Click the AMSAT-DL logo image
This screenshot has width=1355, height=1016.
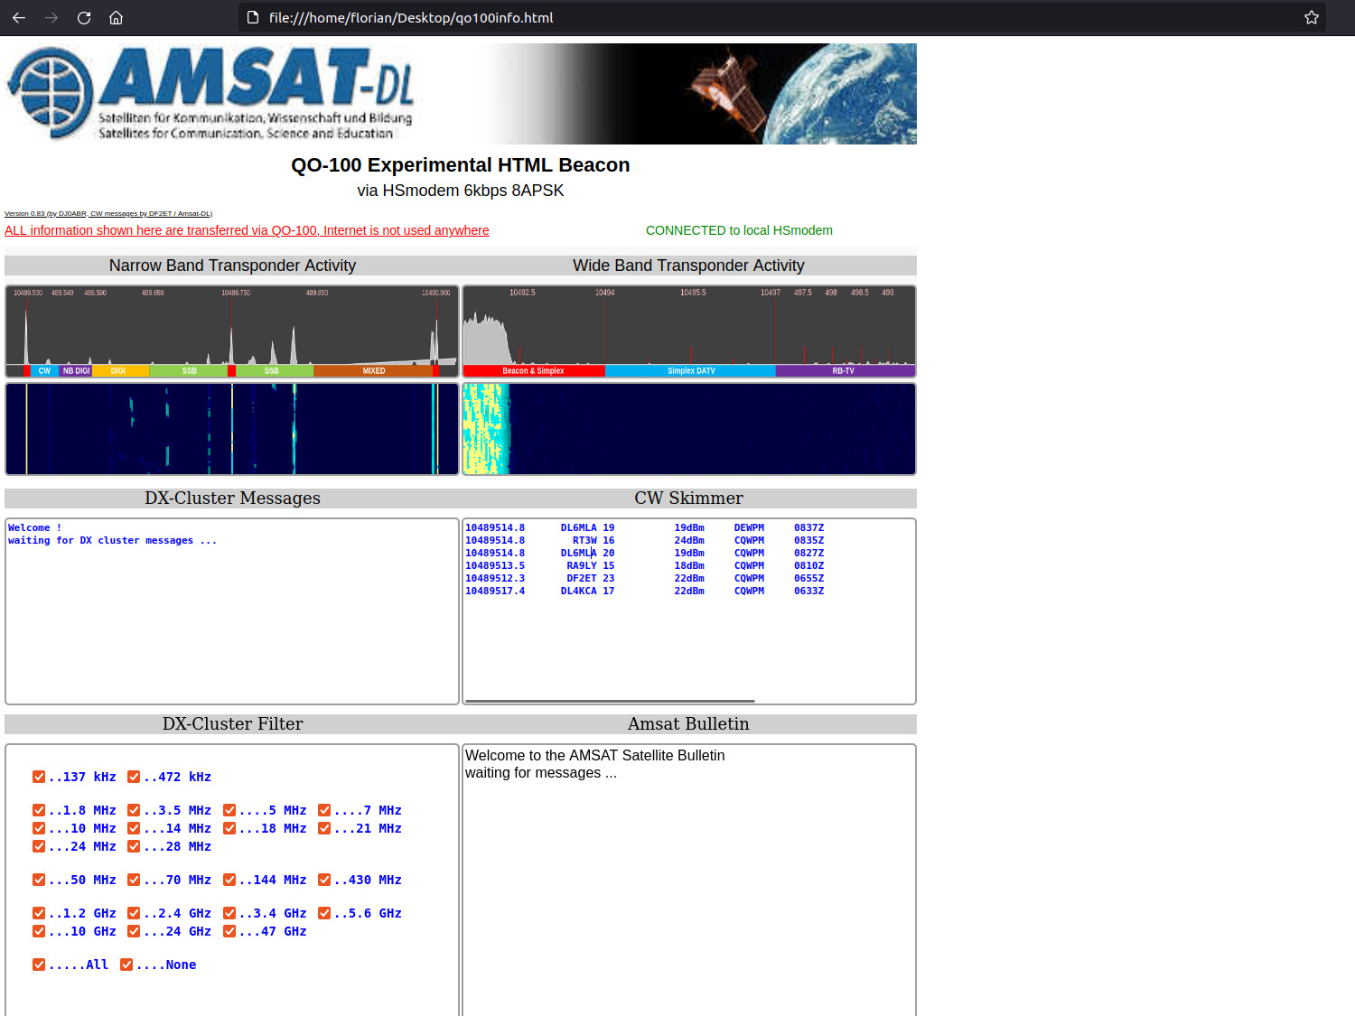point(210,94)
